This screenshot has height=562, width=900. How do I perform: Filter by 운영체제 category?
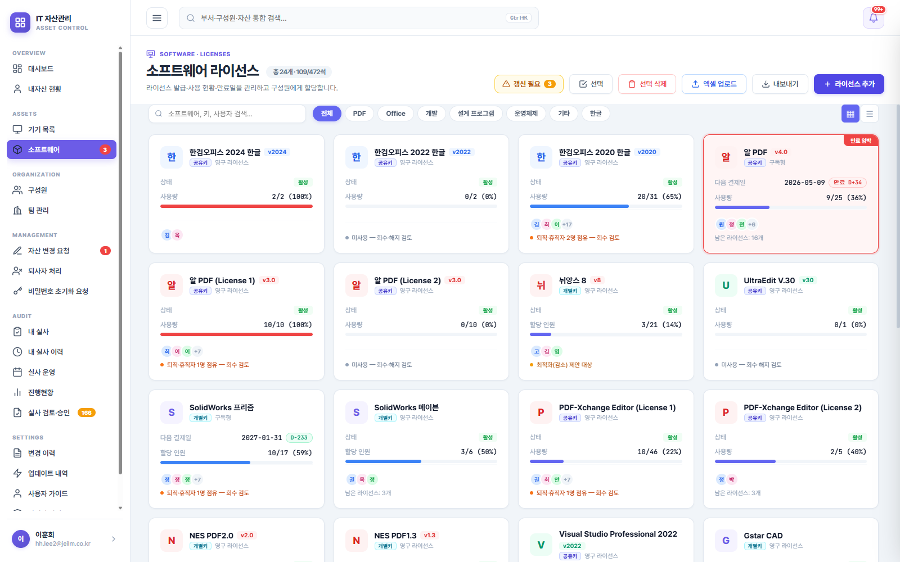coord(526,114)
